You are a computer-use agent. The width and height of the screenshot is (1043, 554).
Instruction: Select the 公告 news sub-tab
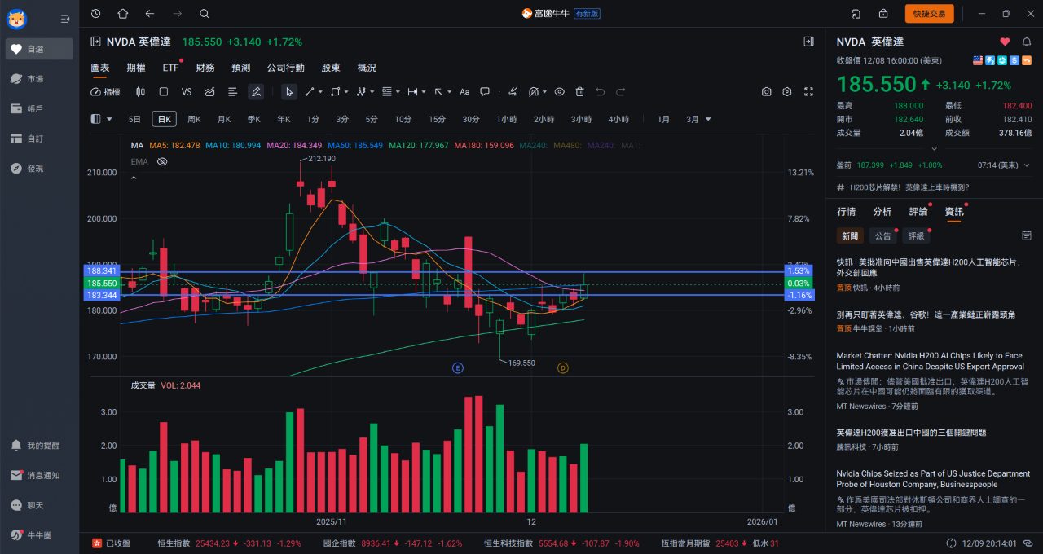[883, 235]
